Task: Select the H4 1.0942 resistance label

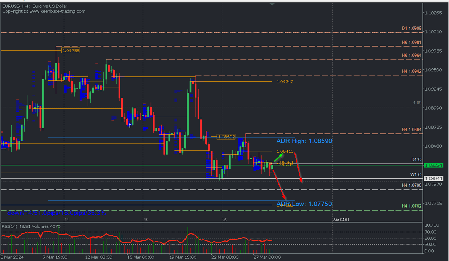Action: click(412, 71)
